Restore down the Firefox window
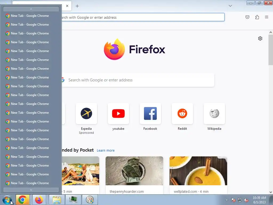 click(x=259, y=3)
